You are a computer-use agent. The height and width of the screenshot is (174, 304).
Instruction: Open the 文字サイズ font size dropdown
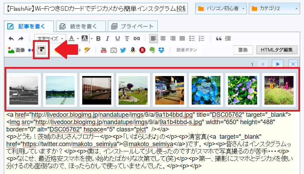[50, 39]
